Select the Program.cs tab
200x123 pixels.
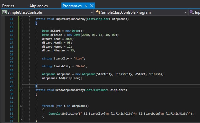coord(72,6)
